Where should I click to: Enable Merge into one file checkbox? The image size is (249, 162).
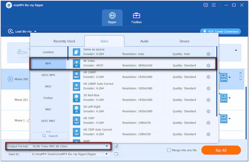tap(169, 150)
